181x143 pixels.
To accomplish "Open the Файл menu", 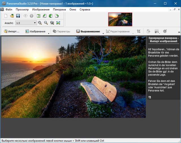I will (9, 9).
